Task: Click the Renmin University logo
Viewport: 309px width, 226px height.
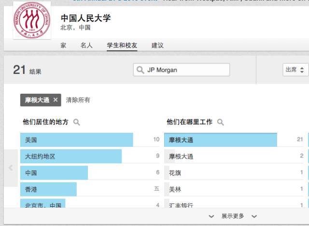Action: [32, 20]
